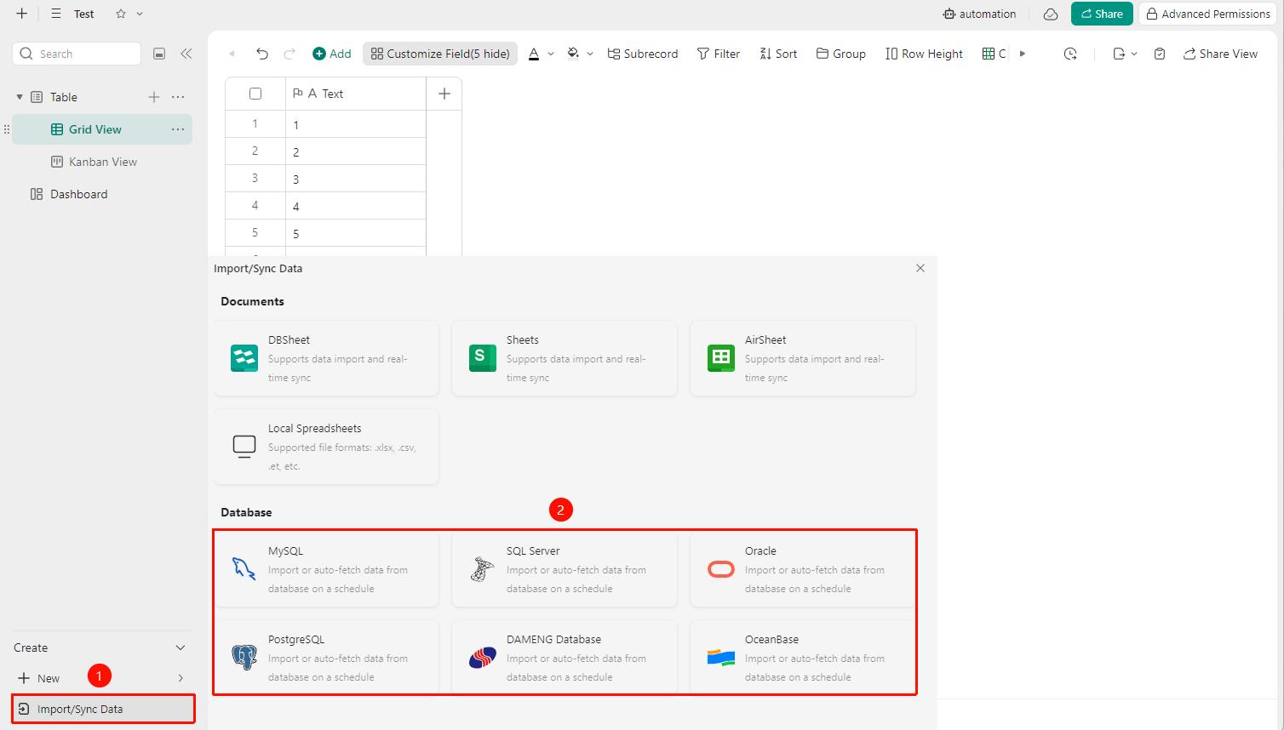
Task: Click the Filter toolbar button
Action: (719, 54)
